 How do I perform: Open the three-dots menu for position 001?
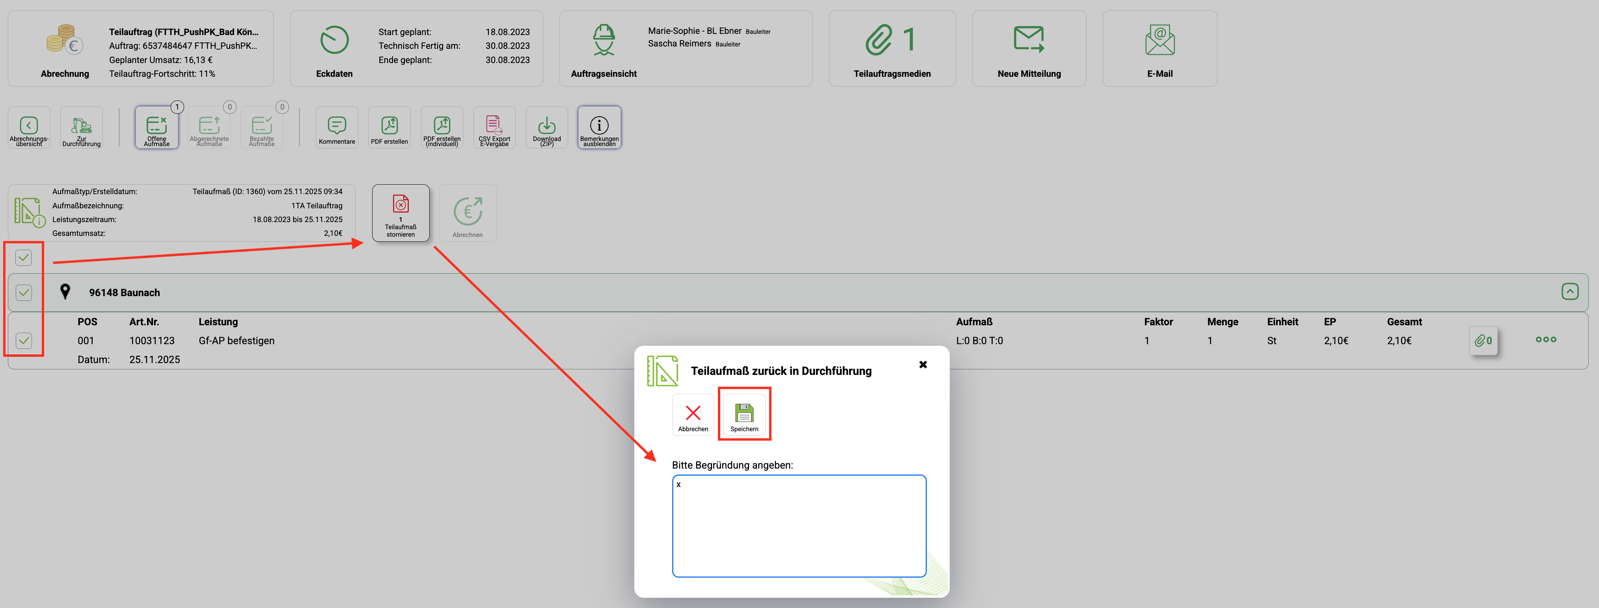(1546, 339)
